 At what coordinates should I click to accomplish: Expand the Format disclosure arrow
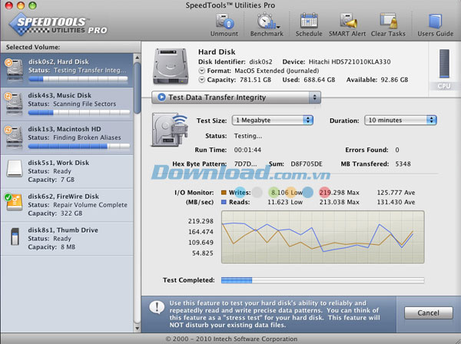point(201,71)
